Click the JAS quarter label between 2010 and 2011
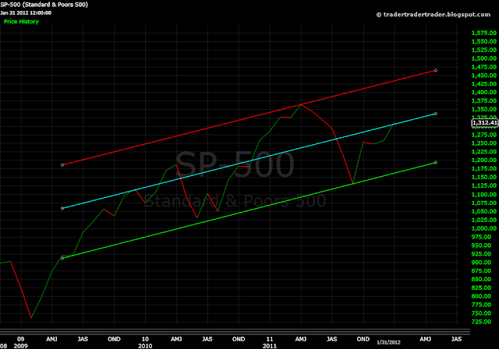 click(x=207, y=339)
